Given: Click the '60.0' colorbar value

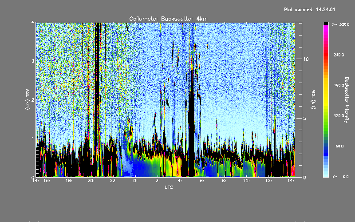Looking at the screenshot, I should coord(339,146).
